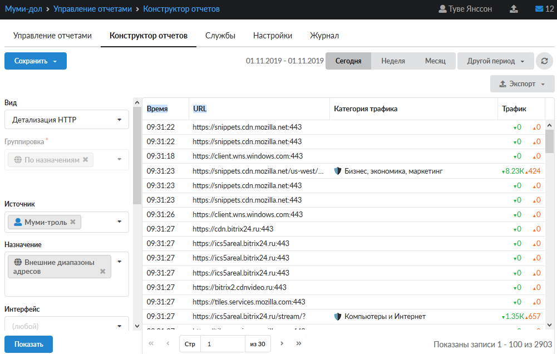Open the Другой период dropdown
Screen dimensions: 557x354
pos(495,61)
